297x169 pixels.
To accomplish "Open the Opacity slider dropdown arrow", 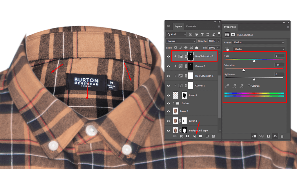I will click(x=218, y=41).
